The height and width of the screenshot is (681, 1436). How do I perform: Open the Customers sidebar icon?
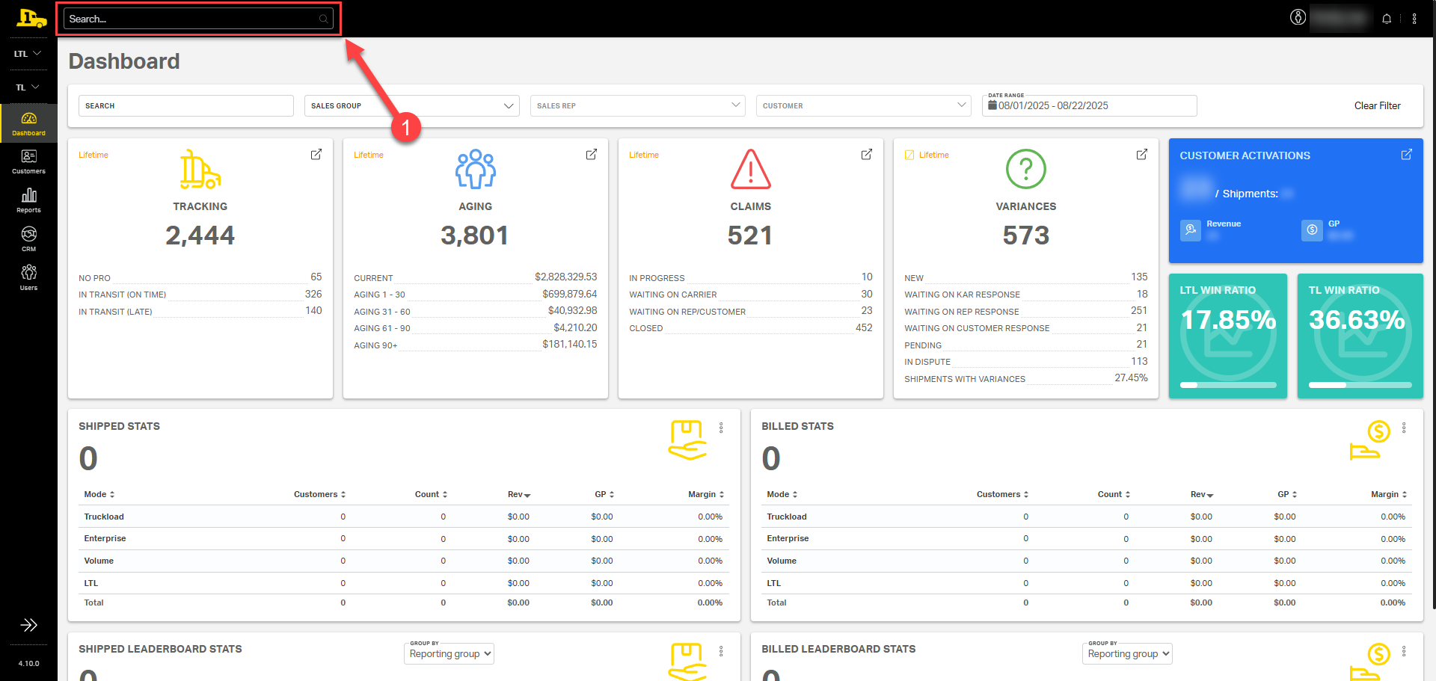tap(28, 161)
